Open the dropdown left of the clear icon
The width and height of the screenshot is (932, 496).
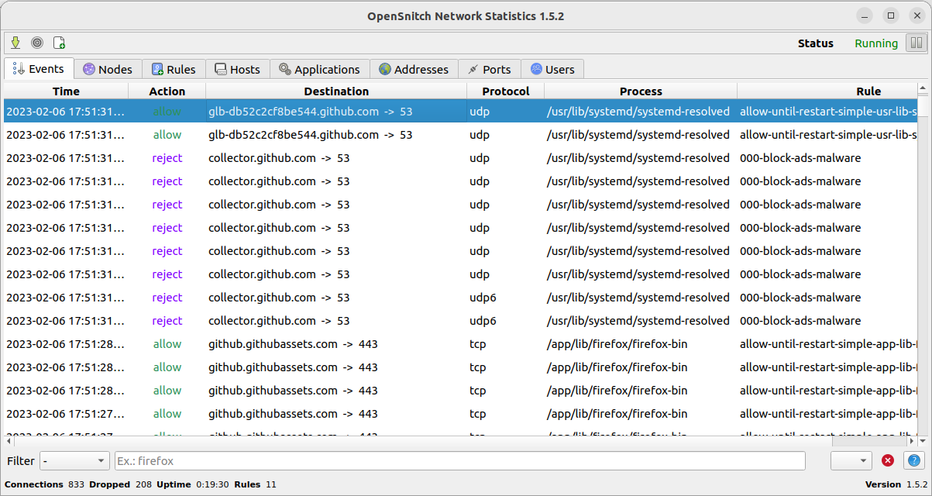coord(851,461)
